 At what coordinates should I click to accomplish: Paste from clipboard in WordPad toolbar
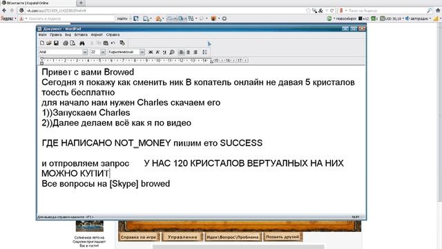pyautogui.click(x=106, y=43)
